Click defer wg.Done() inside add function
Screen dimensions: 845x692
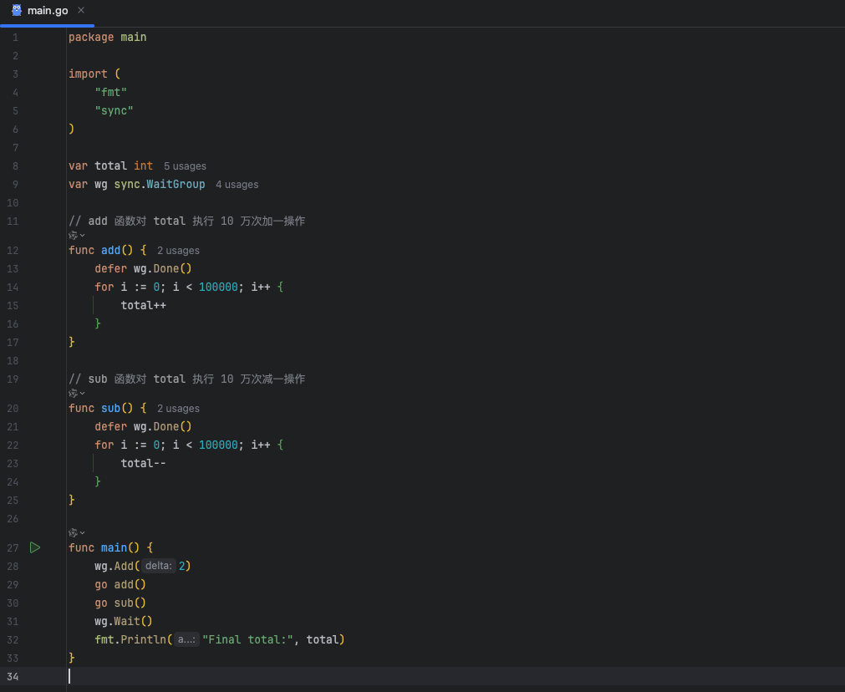click(144, 268)
